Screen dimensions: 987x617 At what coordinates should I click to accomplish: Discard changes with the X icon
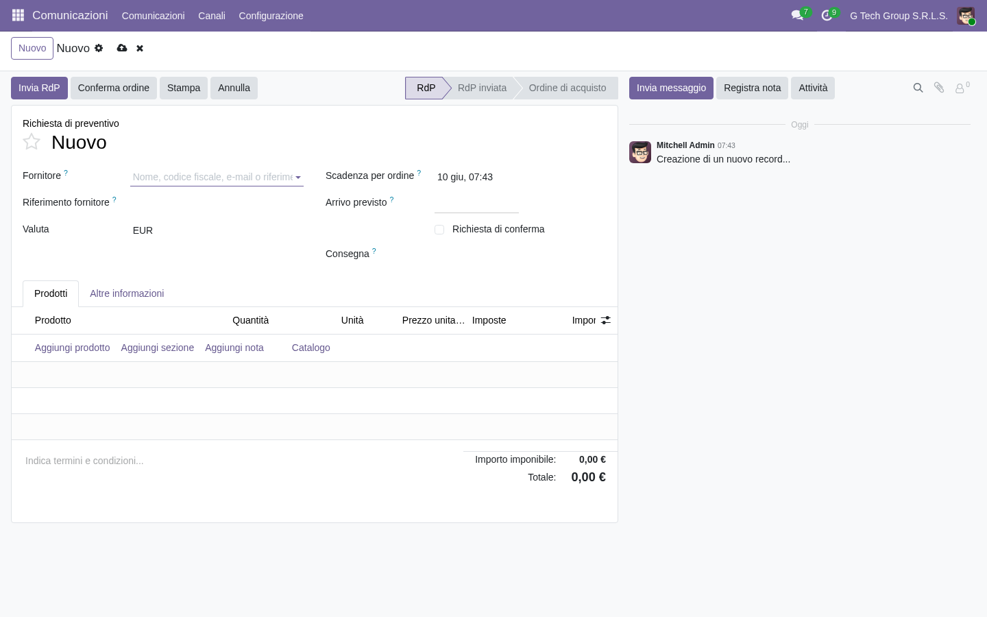point(140,48)
